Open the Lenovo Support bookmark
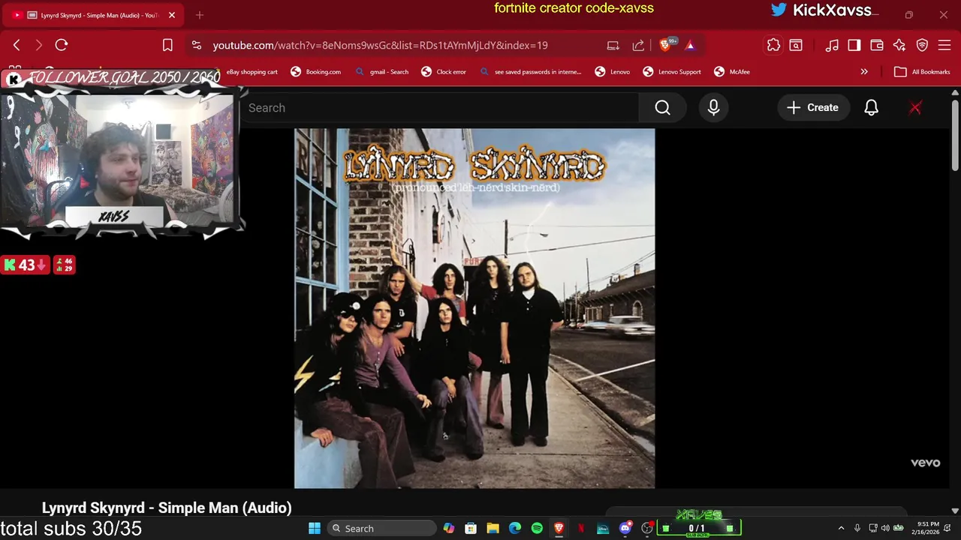This screenshot has width=961, height=540. coord(672,72)
